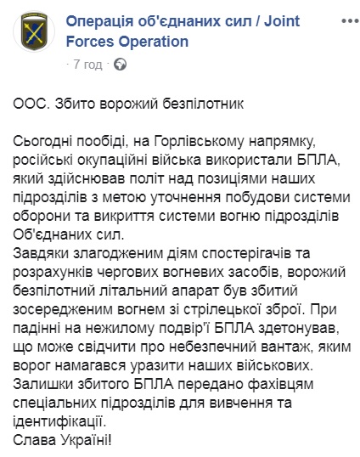The image size is (360, 457).
Task: Click the Joint Forces Operation emblem avatar
Action: (34, 31)
